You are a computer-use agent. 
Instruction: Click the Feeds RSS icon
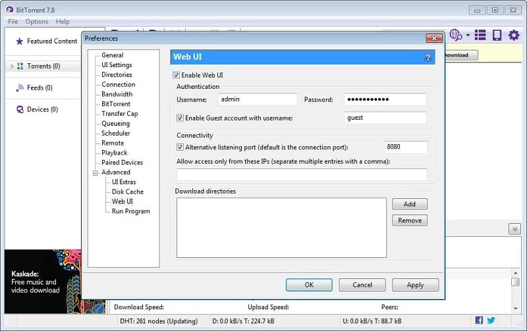click(20, 88)
